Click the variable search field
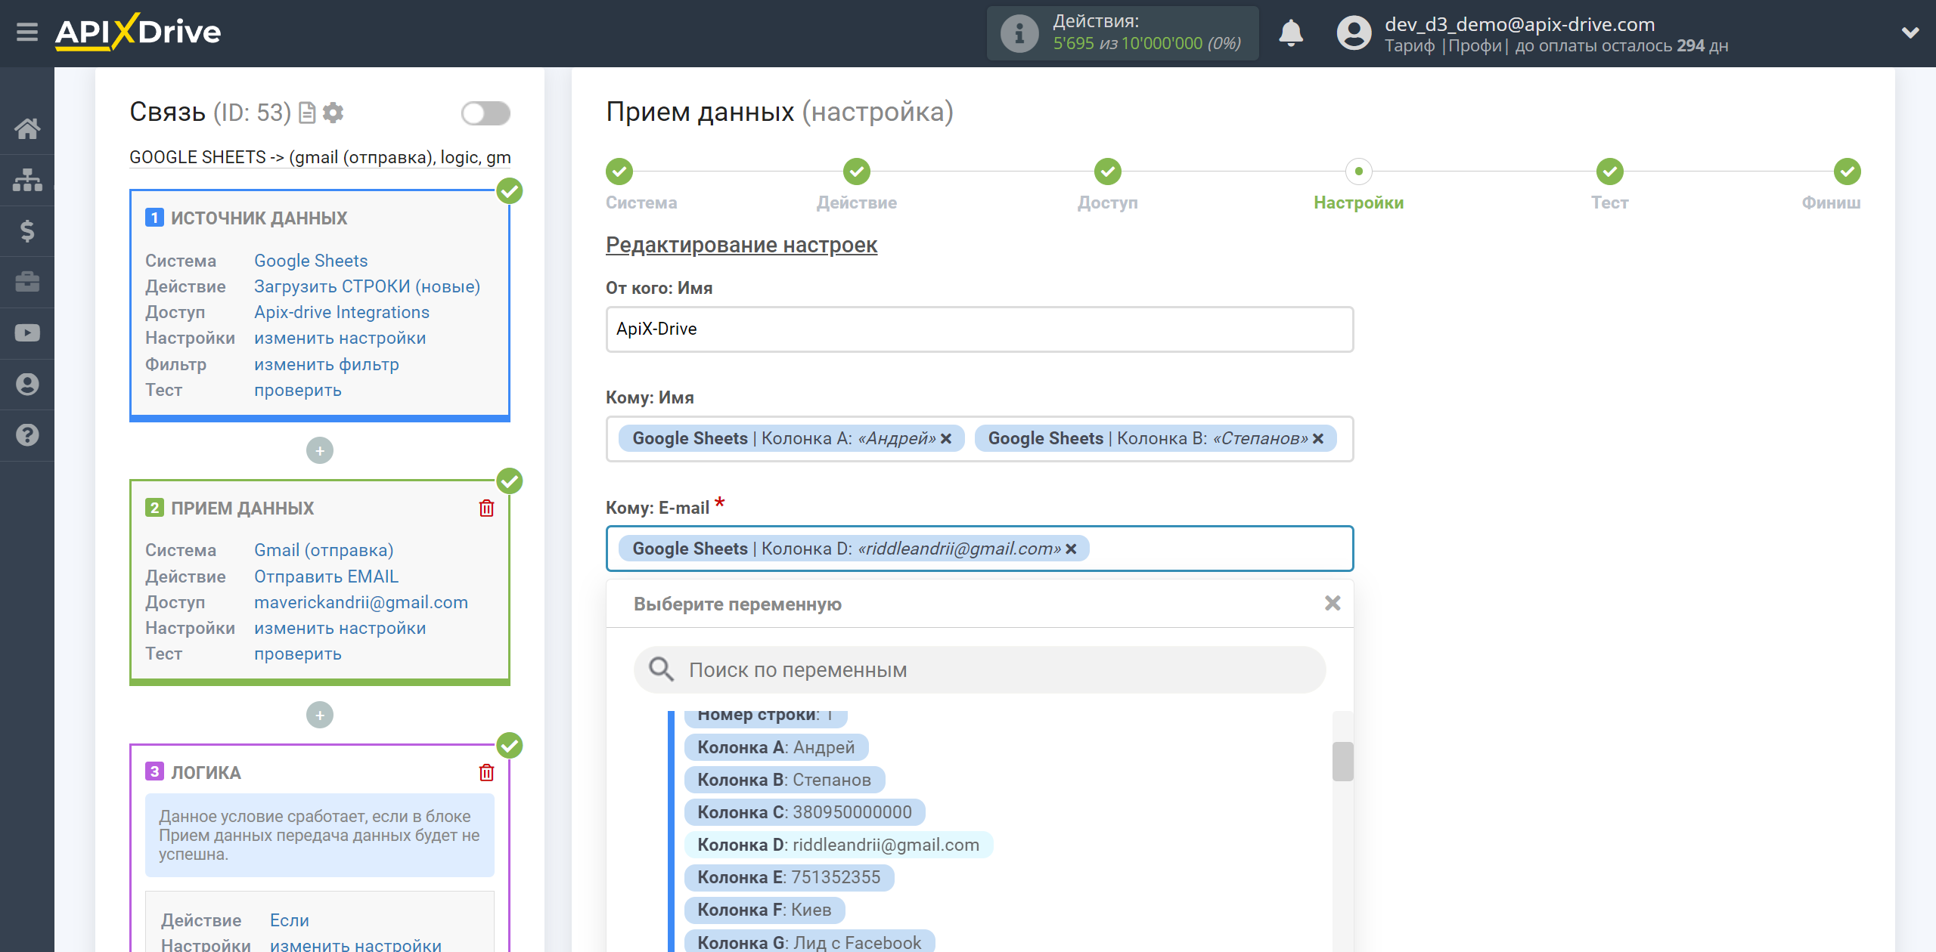This screenshot has height=952, width=1936. click(x=979, y=669)
